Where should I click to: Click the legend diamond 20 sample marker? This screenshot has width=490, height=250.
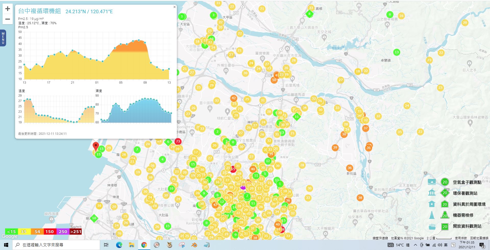tap(445, 193)
